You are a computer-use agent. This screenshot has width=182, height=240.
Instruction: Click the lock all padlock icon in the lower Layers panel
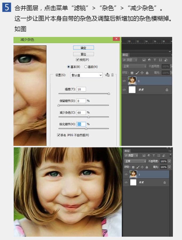coord(147,167)
